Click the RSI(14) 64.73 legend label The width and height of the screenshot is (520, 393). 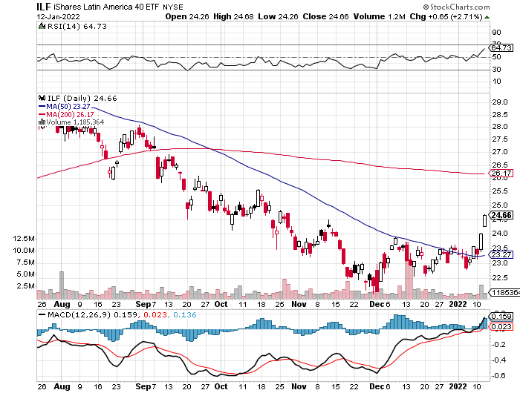(77, 26)
